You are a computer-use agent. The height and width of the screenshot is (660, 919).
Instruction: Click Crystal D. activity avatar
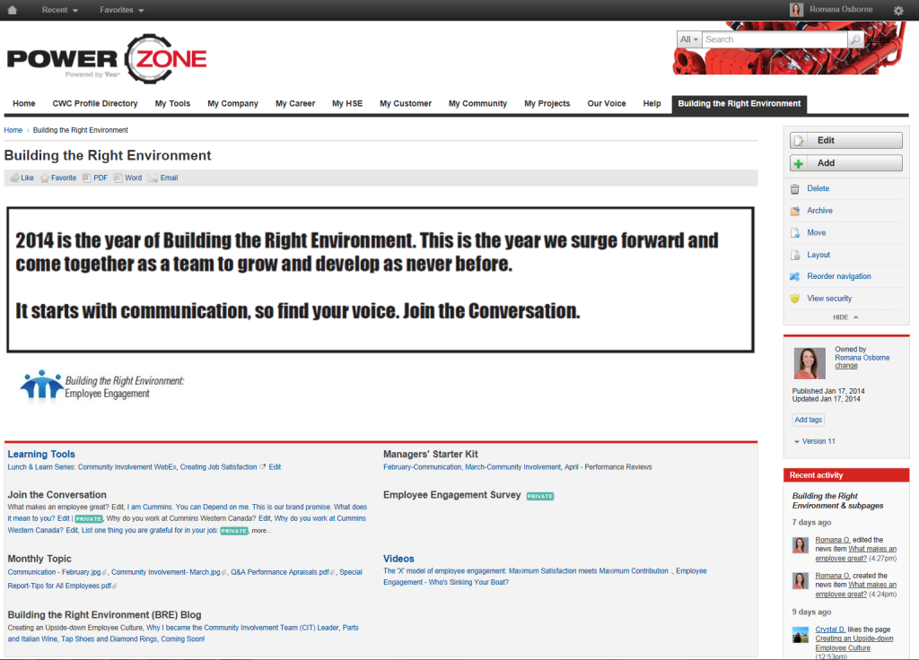[x=800, y=635]
